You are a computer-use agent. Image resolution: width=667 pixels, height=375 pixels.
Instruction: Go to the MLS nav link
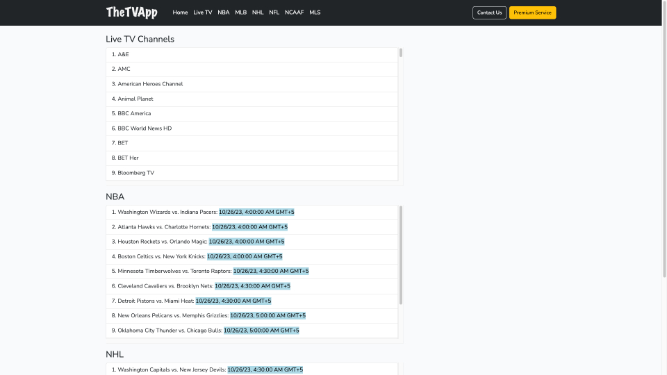(315, 12)
